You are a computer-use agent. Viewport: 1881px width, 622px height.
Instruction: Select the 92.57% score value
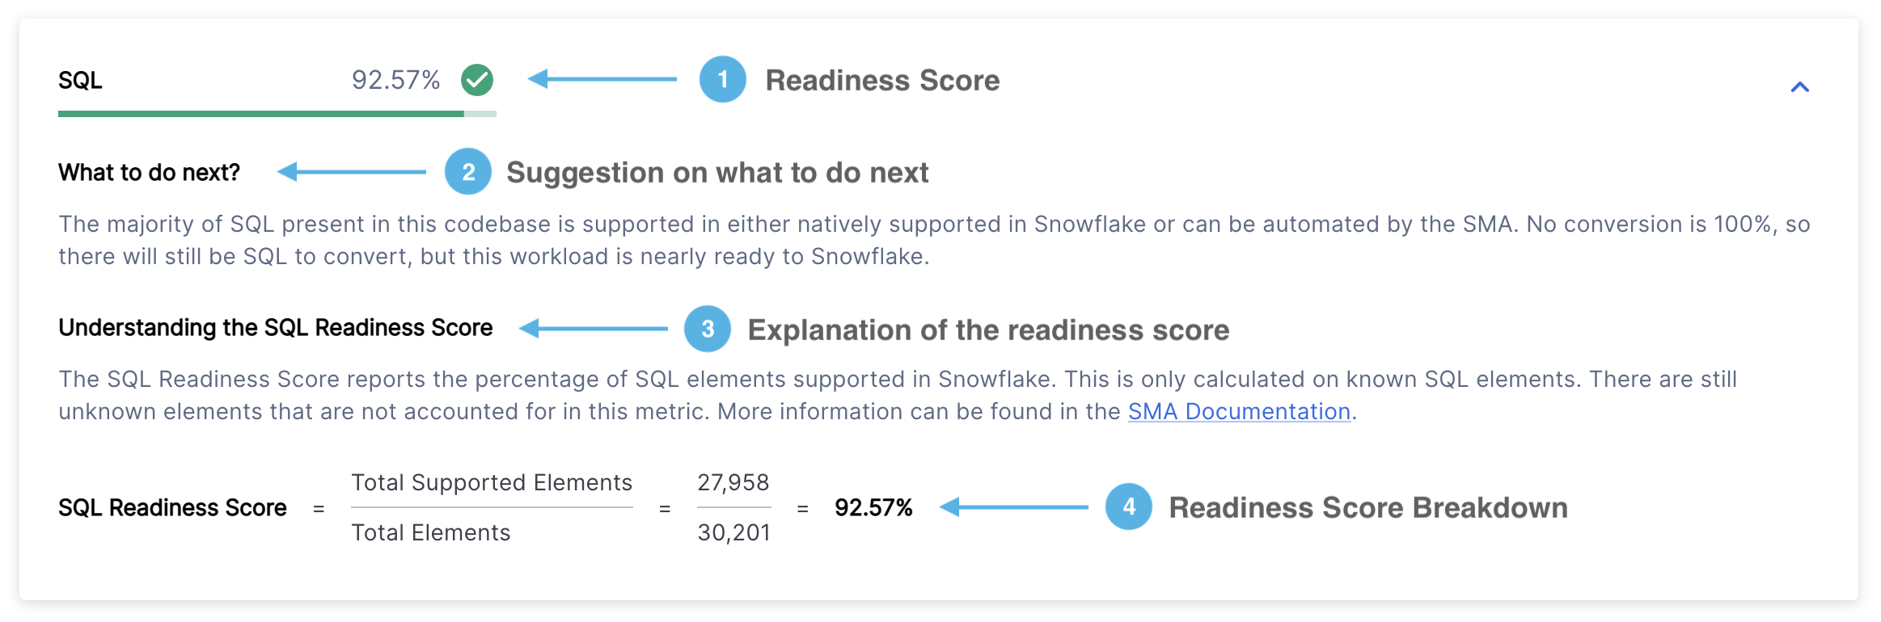[395, 79]
